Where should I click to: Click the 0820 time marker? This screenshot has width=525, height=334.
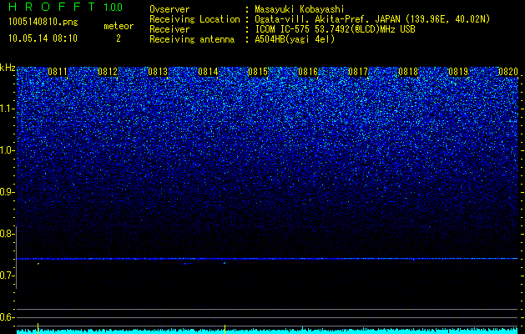click(x=508, y=72)
